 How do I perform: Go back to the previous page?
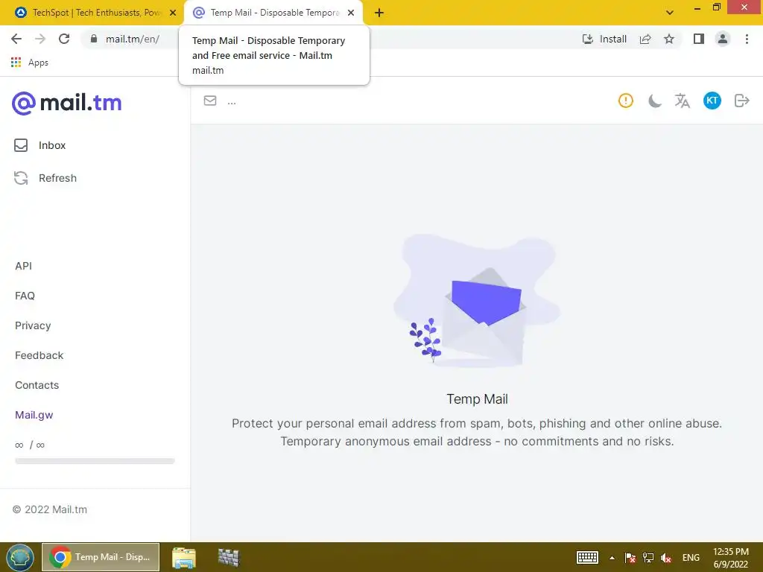16,39
